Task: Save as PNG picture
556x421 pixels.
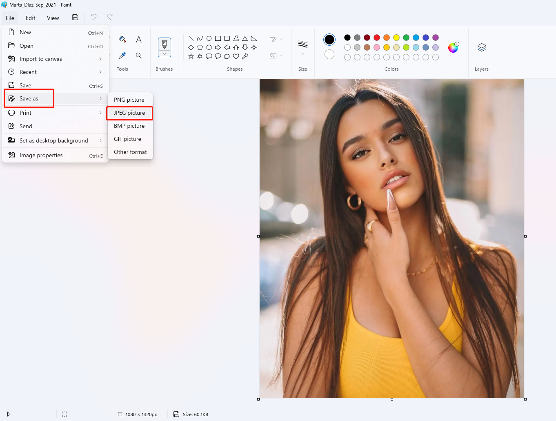Action: [130, 100]
